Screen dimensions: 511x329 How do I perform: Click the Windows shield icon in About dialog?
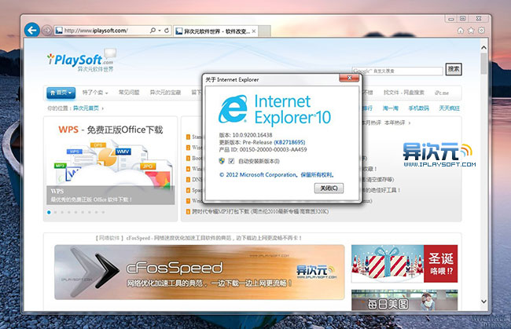[222, 161]
